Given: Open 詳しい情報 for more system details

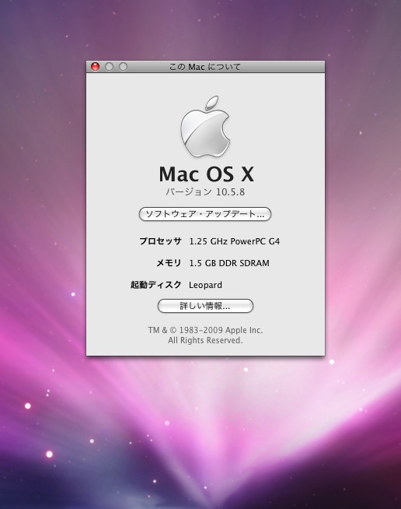Looking at the screenshot, I should coord(205,306).
